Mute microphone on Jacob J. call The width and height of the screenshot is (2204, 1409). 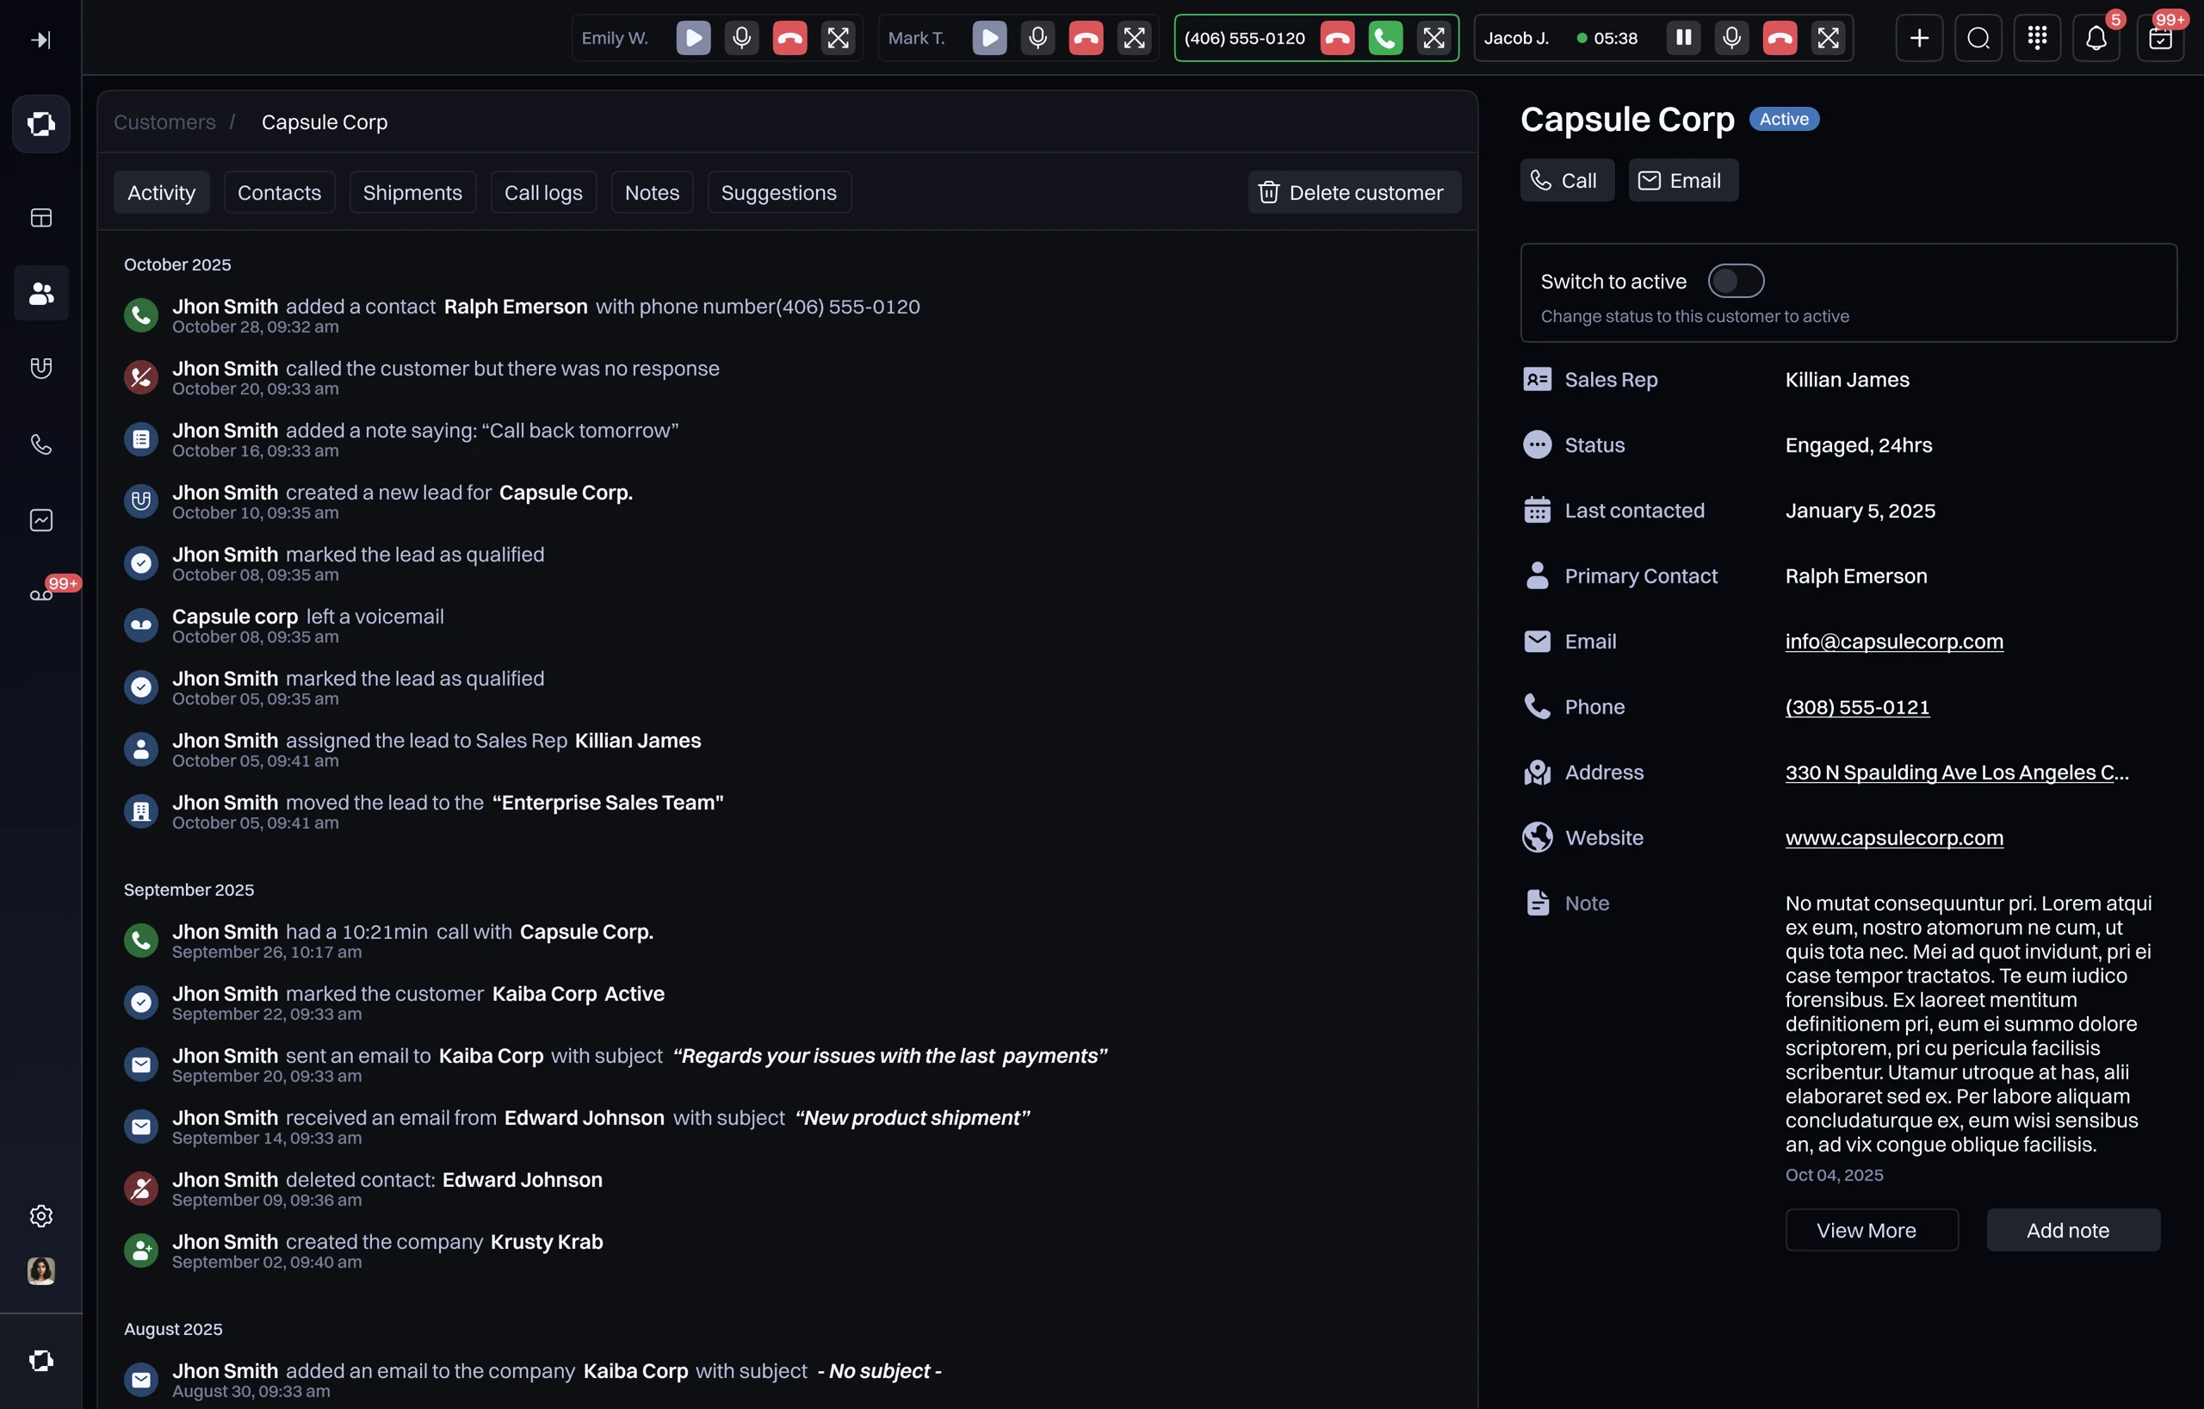1731,38
